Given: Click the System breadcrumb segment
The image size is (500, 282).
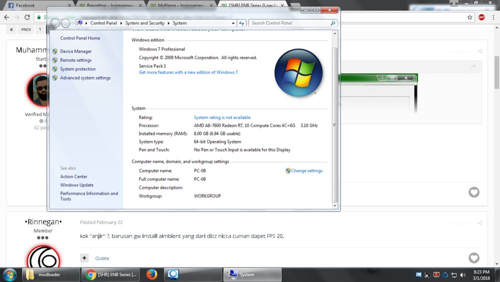Looking at the screenshot, I should (x=179, y=23).
